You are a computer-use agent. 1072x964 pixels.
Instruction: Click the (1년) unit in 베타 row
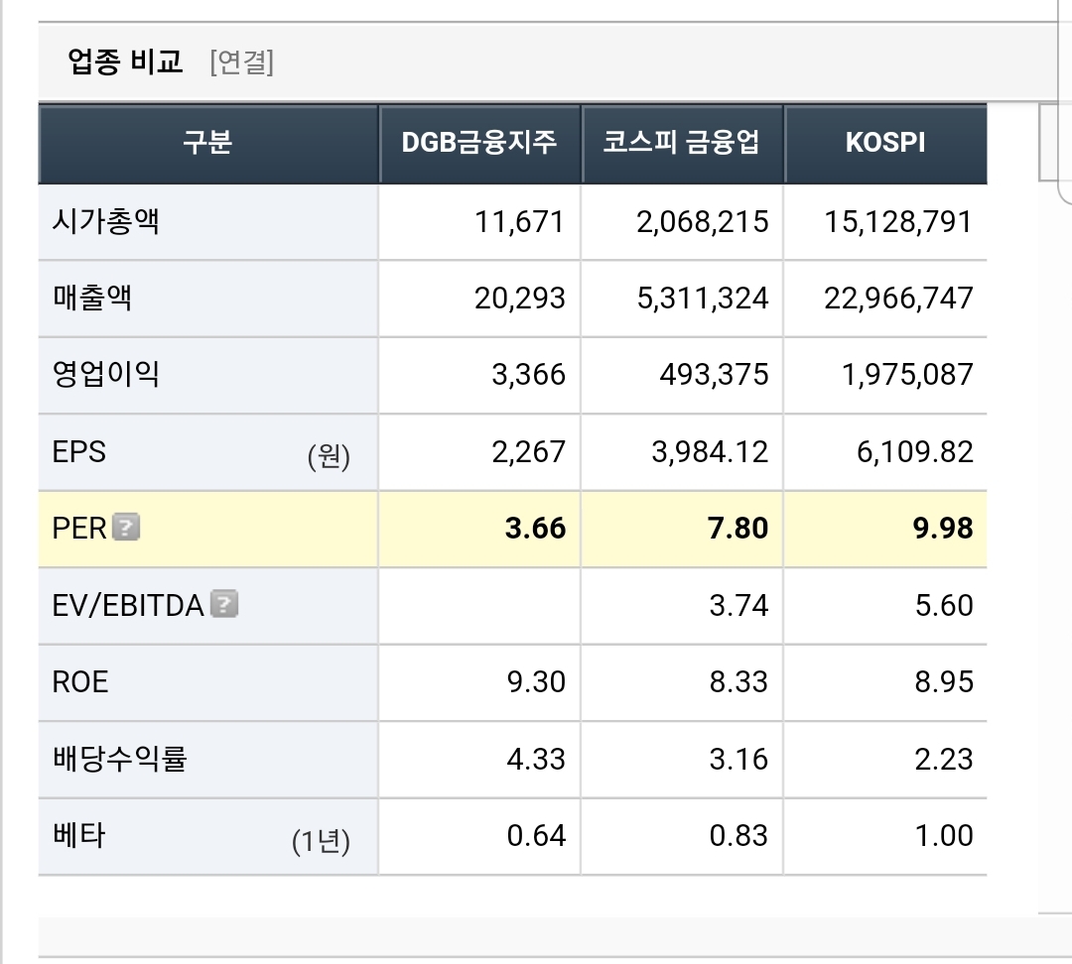pyautogui.click(x=321, y=841)
